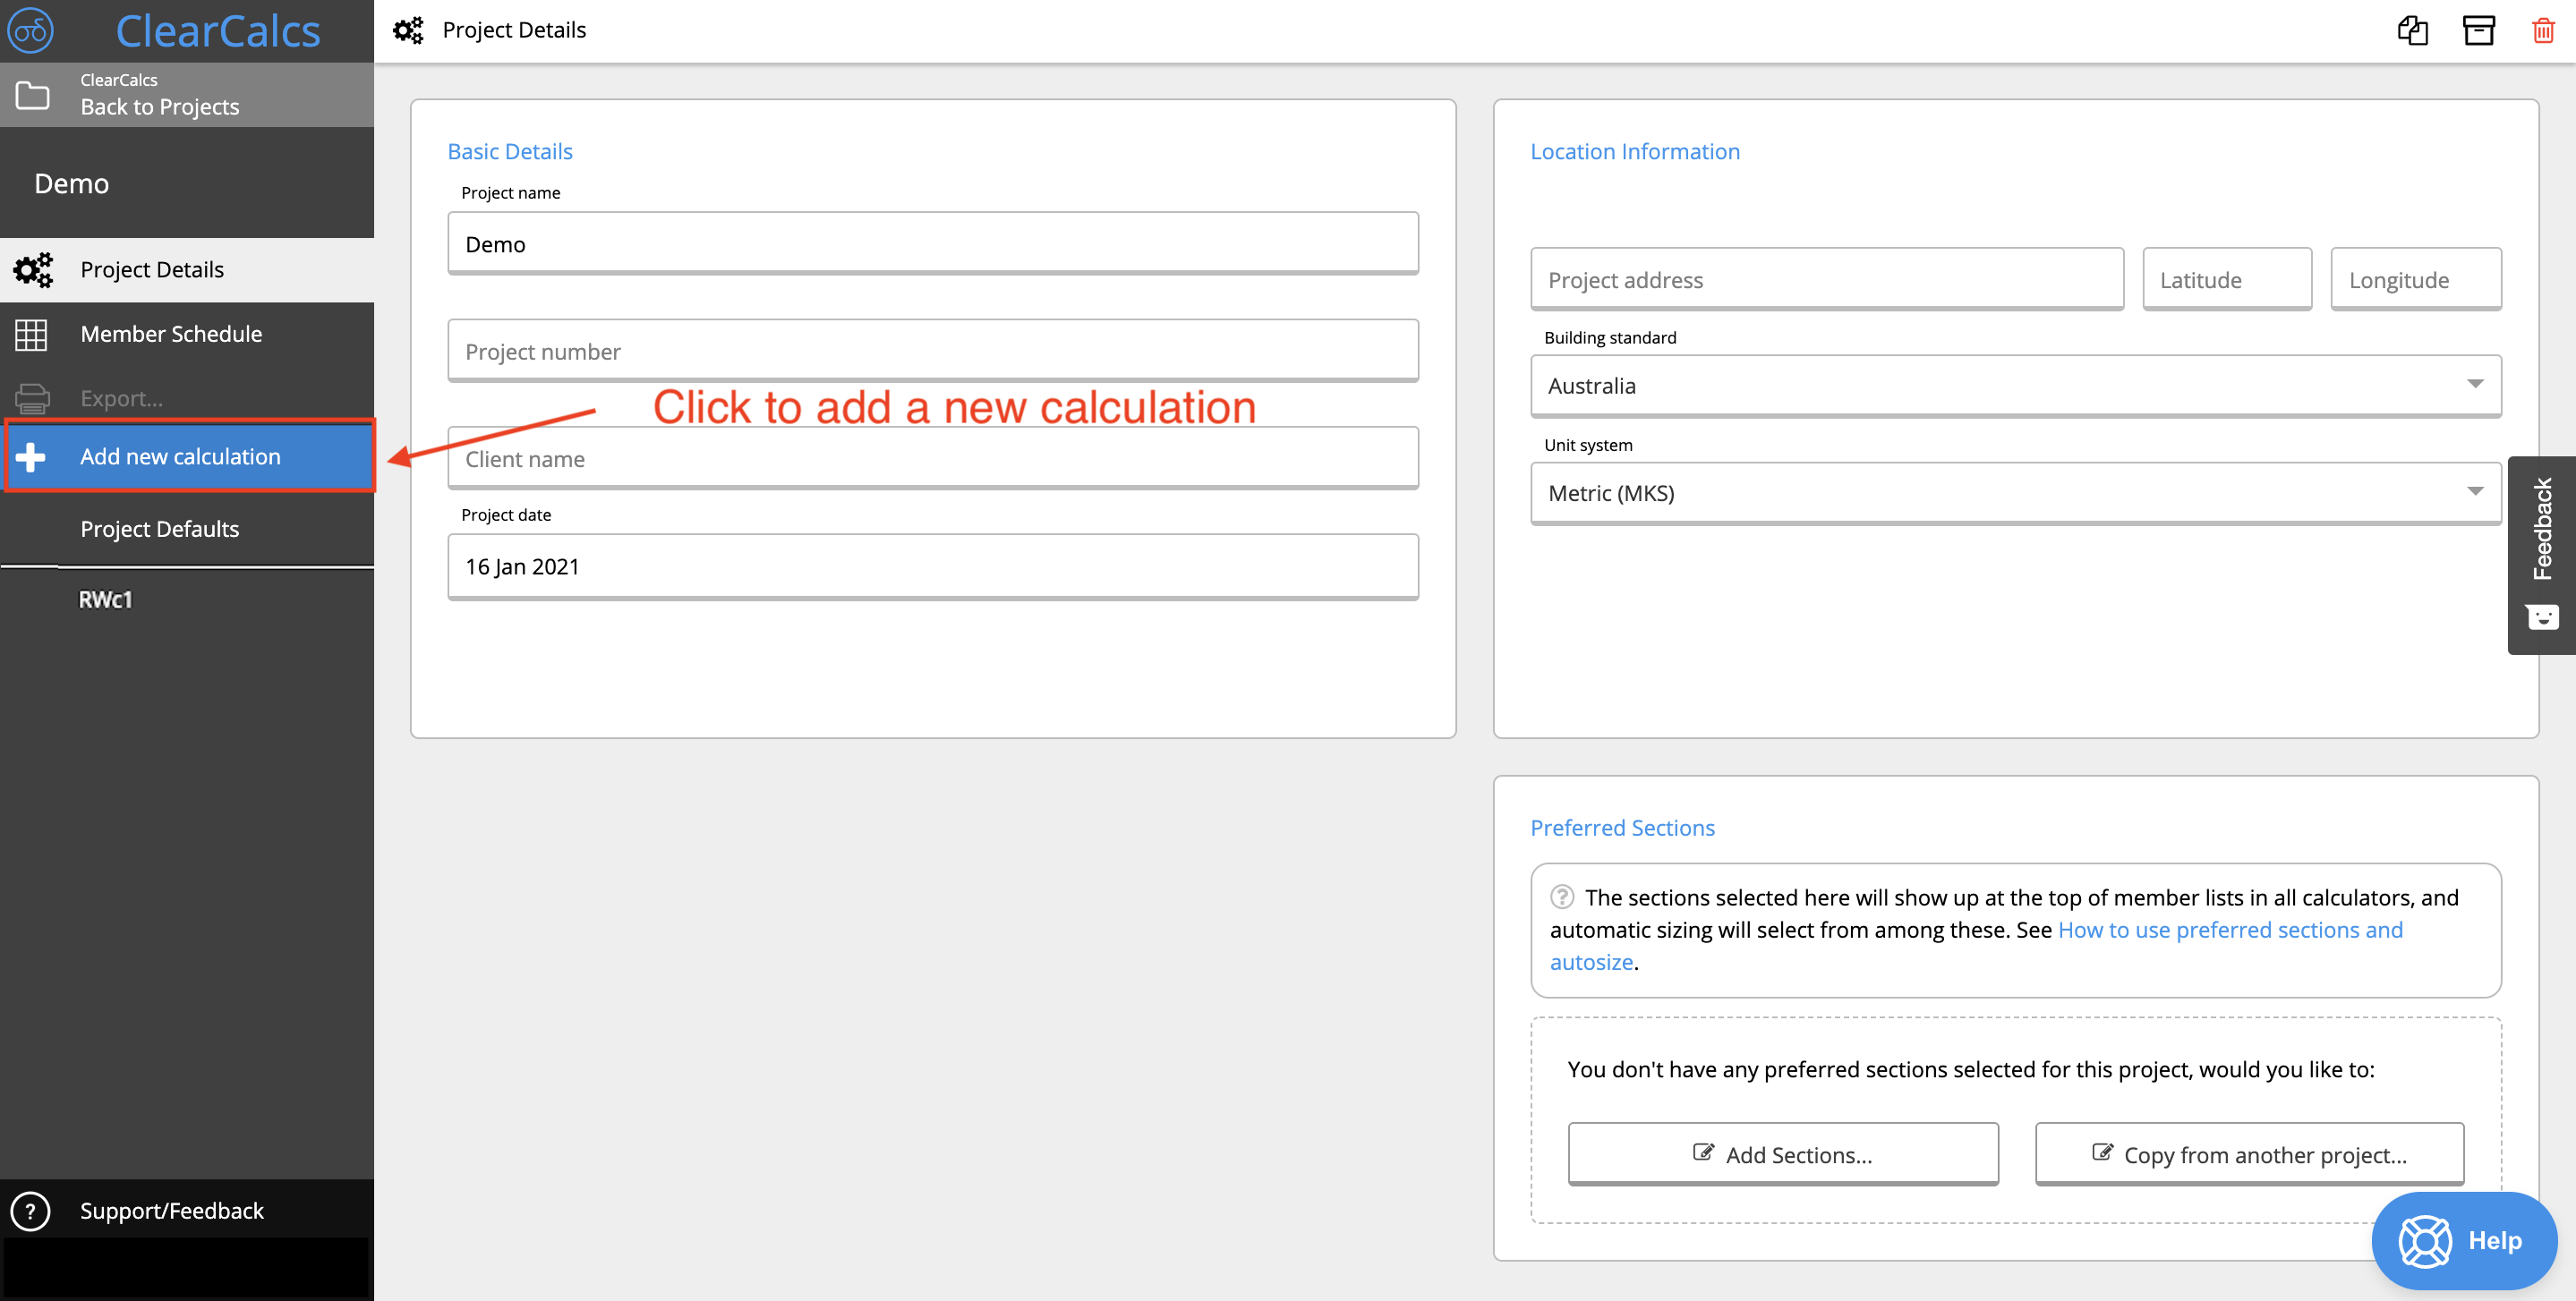Click the edit icon on Add Sections button
The width and height of the screenshot is (2576, 1301).
tap(1703, 1152)
